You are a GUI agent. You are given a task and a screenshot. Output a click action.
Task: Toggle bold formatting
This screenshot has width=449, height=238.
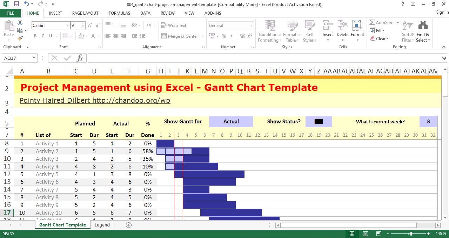[35, 36]
